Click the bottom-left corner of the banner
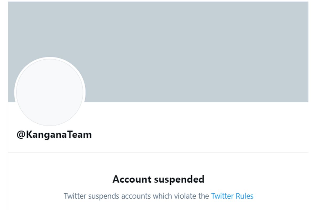315x210 pixels. [x=12, y=100]
